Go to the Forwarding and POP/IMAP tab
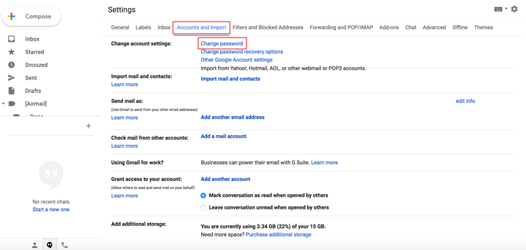 (341, 28)
